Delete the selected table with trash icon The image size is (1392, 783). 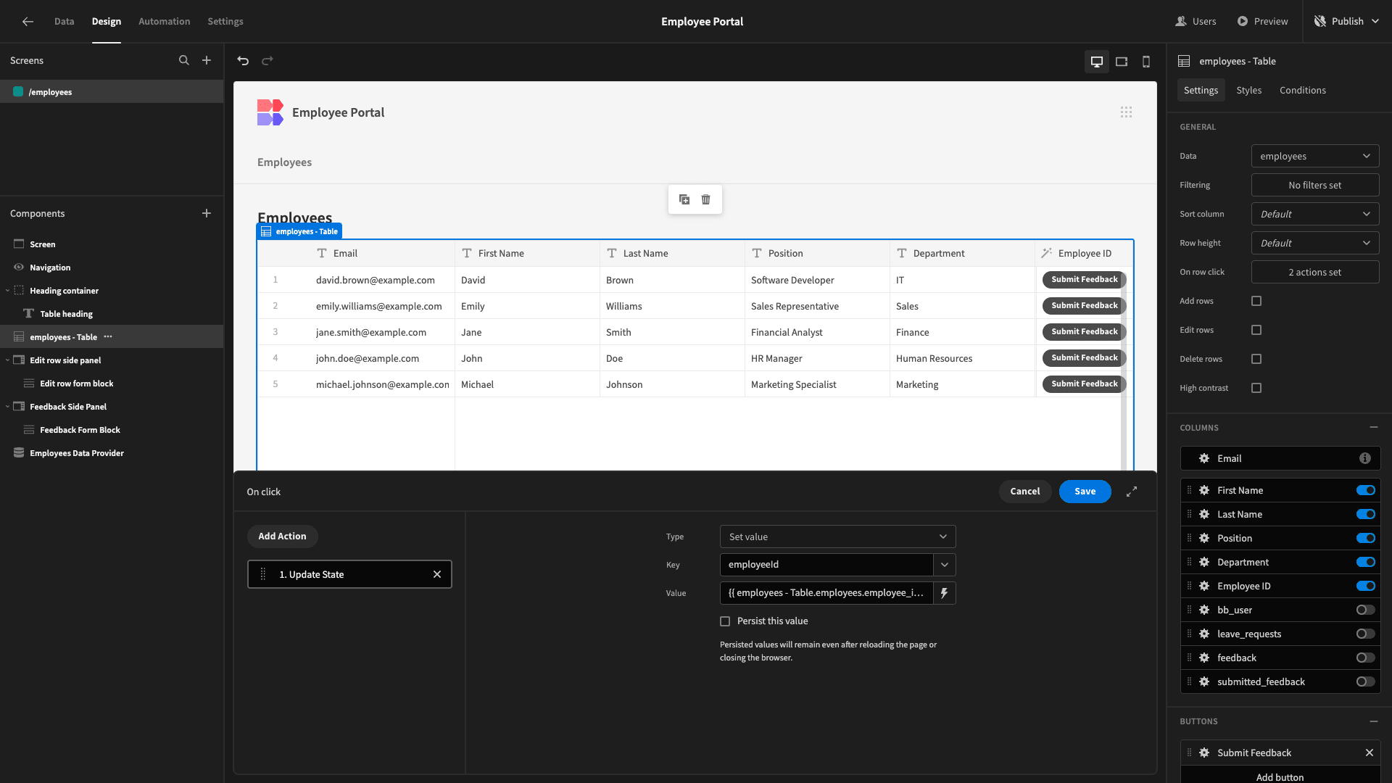point(706,199)
